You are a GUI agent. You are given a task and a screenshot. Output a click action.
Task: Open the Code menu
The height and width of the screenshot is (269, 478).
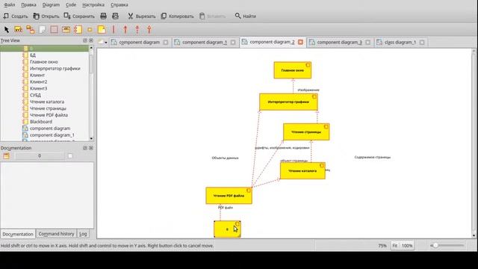[71, 5]
